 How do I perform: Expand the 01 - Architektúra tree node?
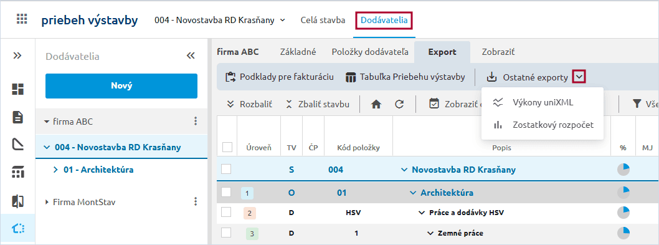(x=55, y=170)
